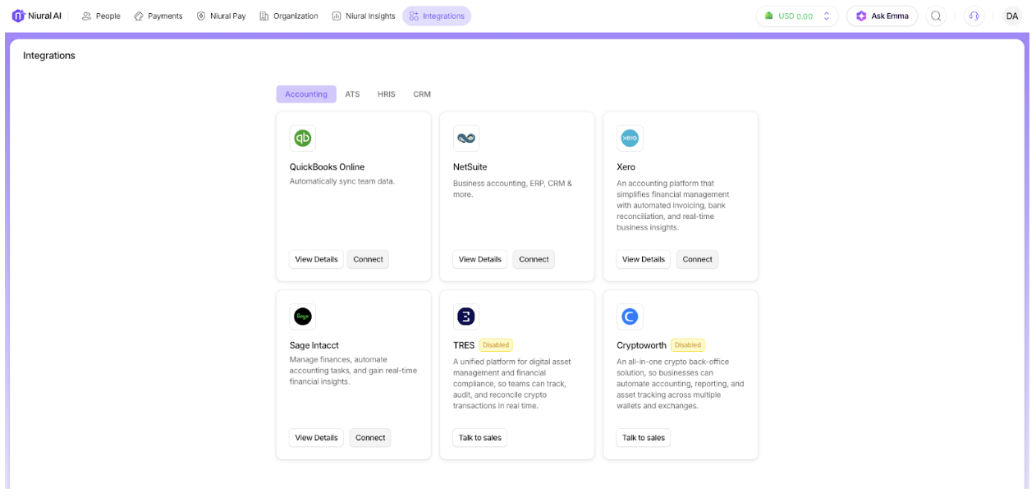
Task: Click the Xero logo icon
Action: [x=630, y=138]
